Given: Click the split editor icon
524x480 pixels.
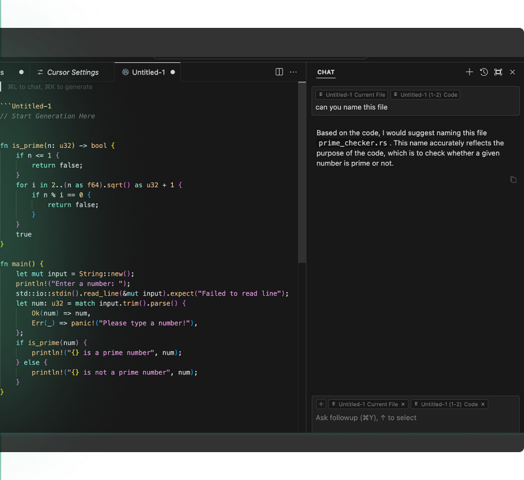Looking at the screenshot, I should tap(279, 72).
